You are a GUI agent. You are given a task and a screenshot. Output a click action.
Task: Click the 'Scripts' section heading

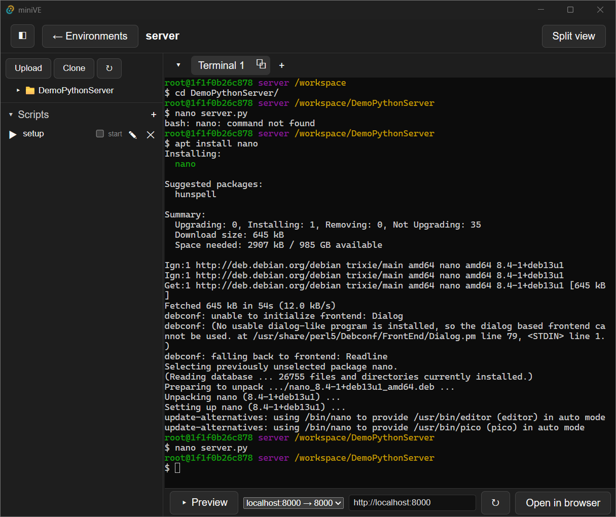33,115
